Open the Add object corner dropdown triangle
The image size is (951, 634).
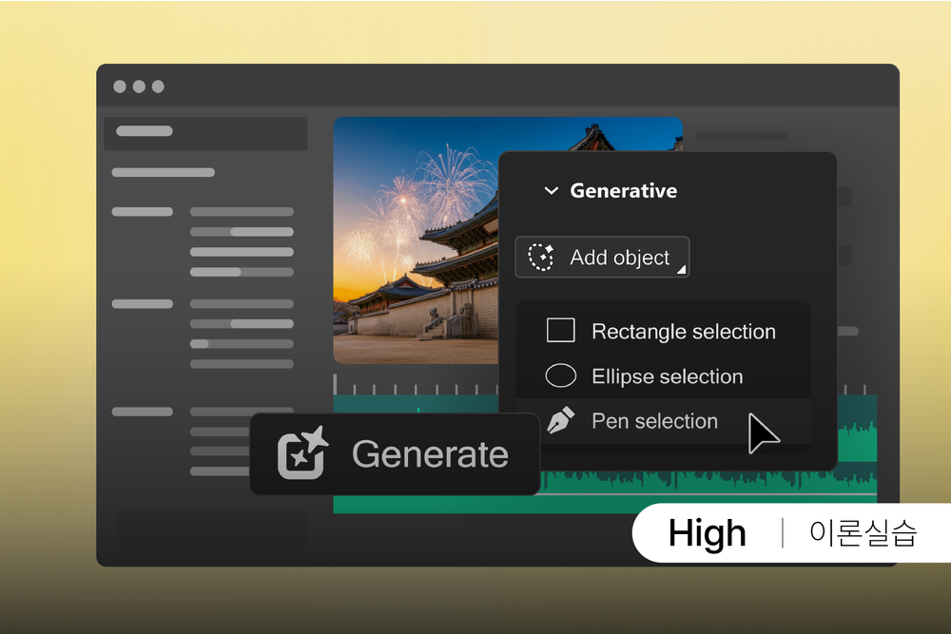pos(680,270)
